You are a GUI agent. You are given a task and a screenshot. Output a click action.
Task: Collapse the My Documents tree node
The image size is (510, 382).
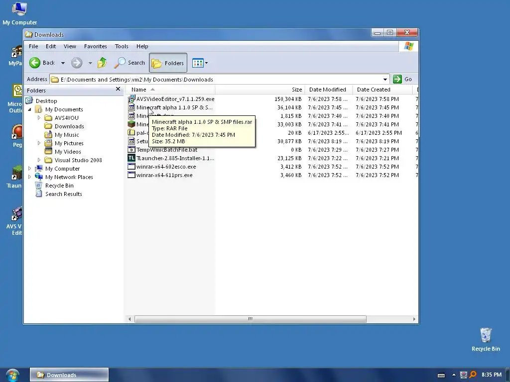coord(29,109)
